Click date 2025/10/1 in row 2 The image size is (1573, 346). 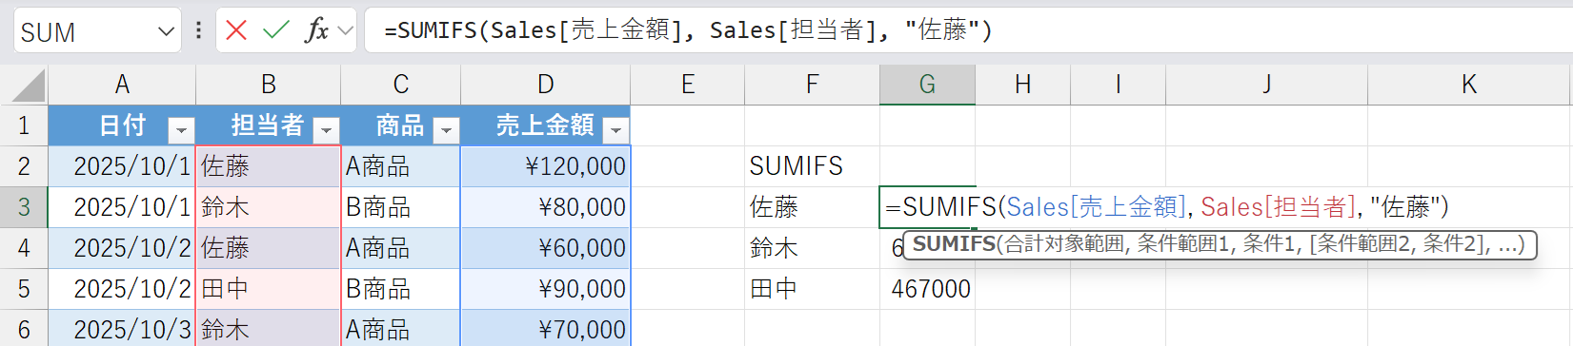[x=122, y=166]
